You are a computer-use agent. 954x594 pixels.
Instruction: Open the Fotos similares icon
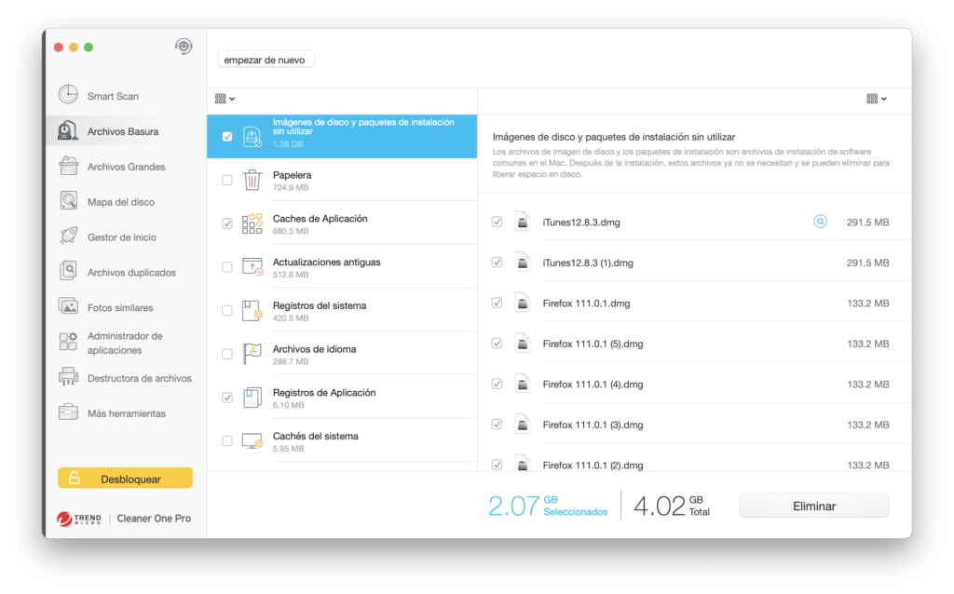tap(68, 306)
